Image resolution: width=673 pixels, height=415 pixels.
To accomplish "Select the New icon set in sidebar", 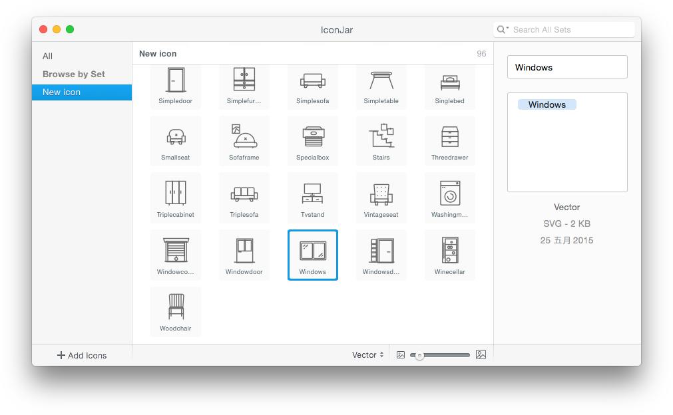I will pyautogui.click(x=61, y=92).
